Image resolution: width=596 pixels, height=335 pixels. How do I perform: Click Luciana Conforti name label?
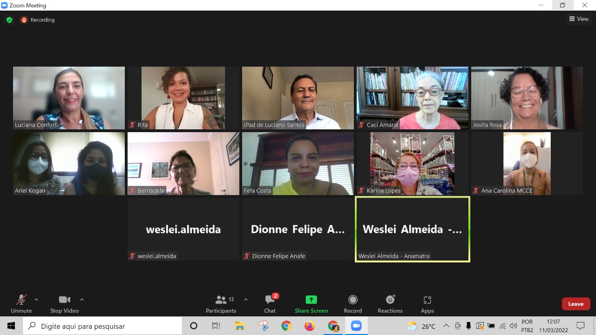[36, 125]
